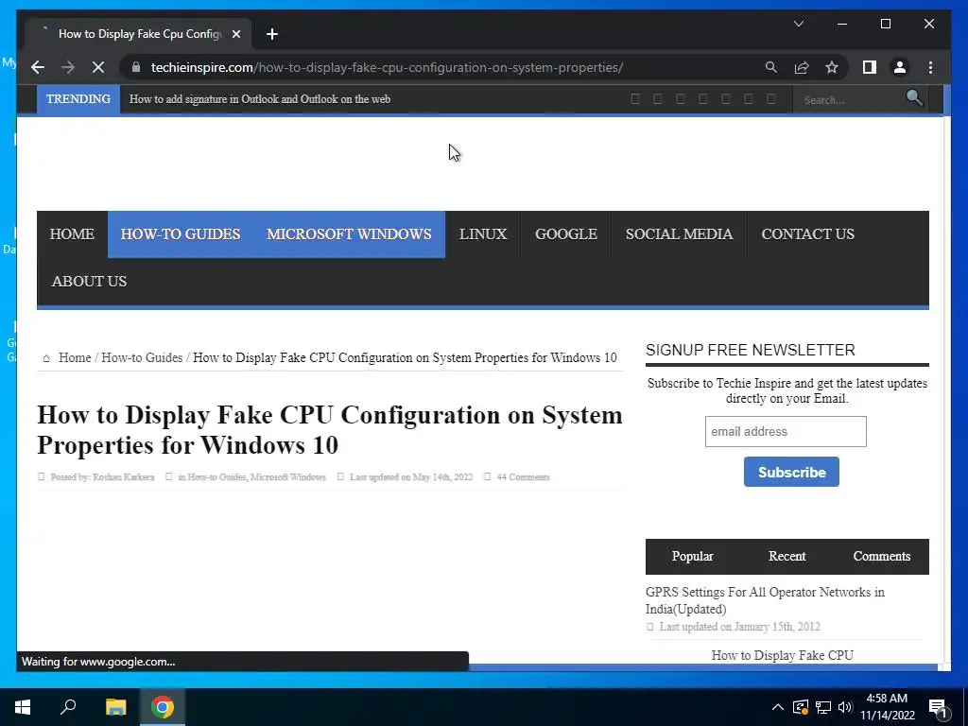Expand the tab search chevron

pos(798,24)
